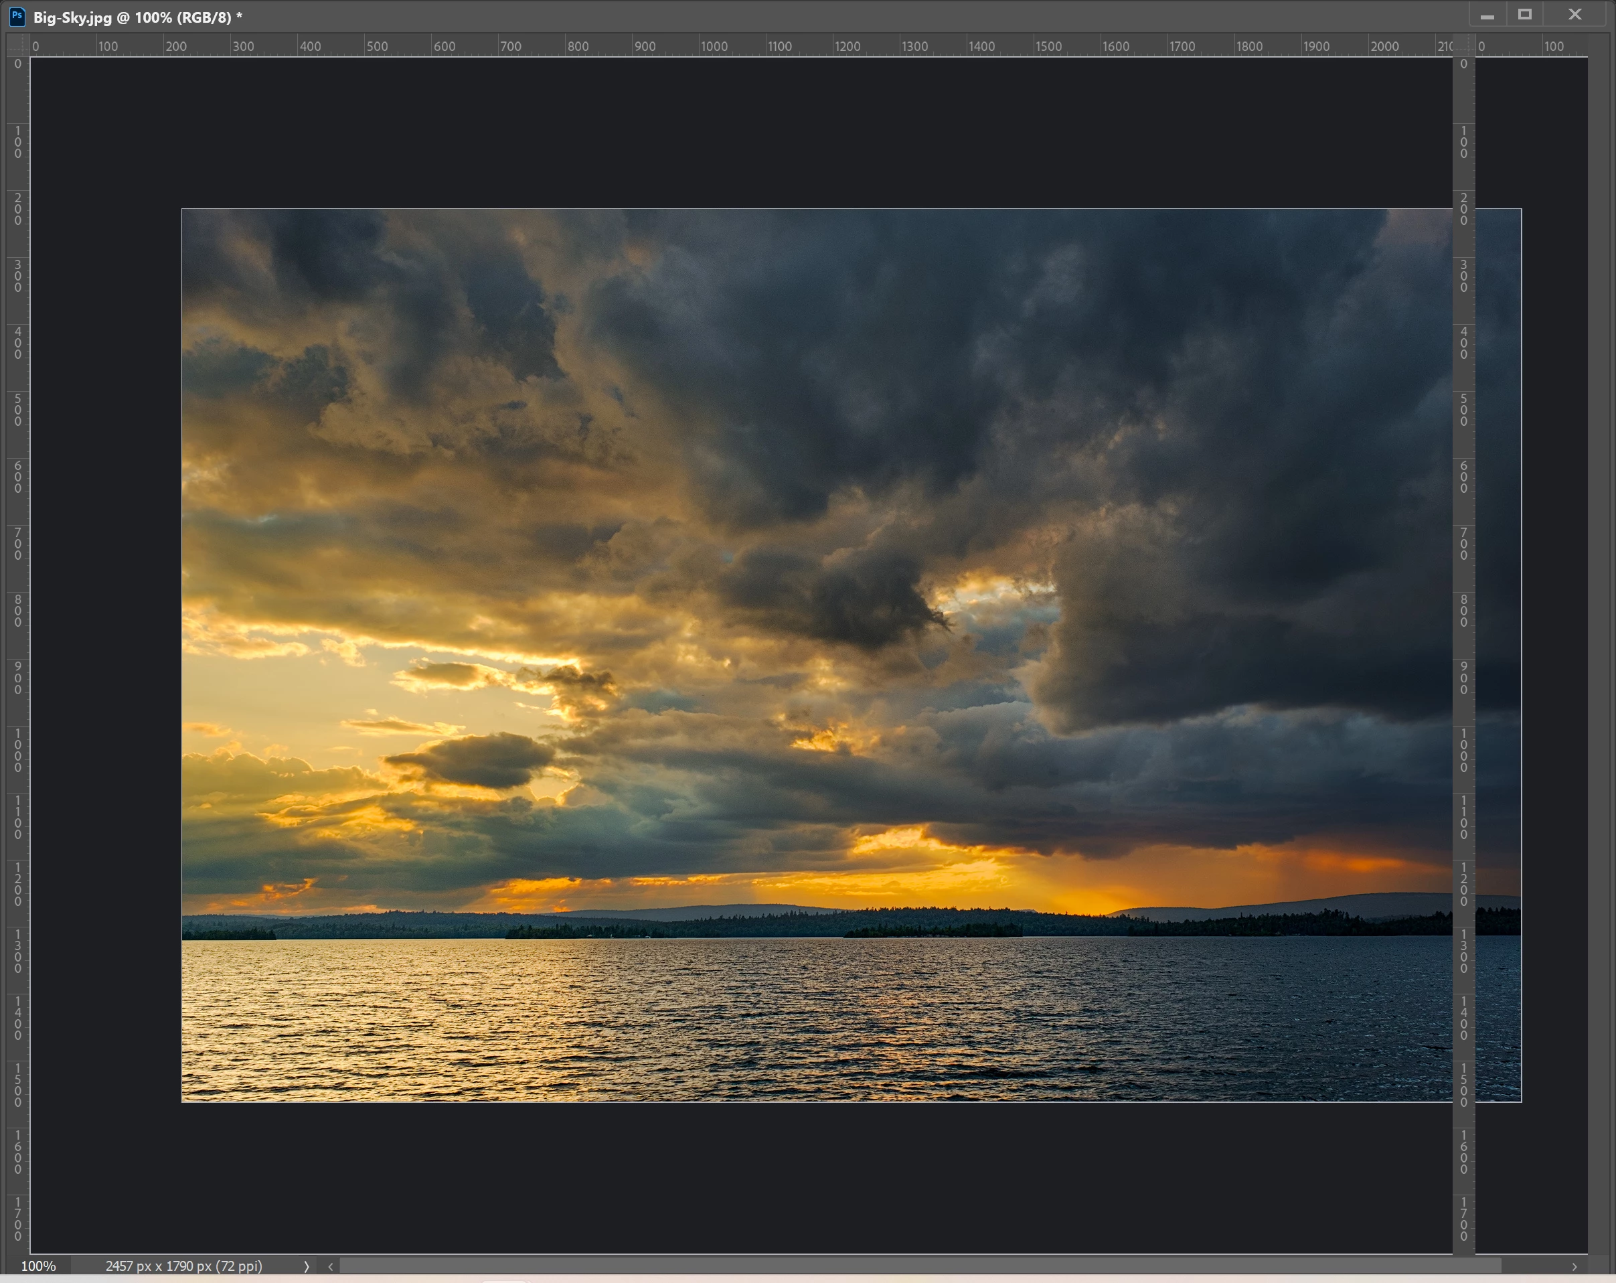
Task: Click the Big-Sky.jpg title bar text
Action: coord(132,17)
